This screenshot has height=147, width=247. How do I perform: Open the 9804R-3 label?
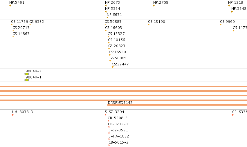[33, 71]
